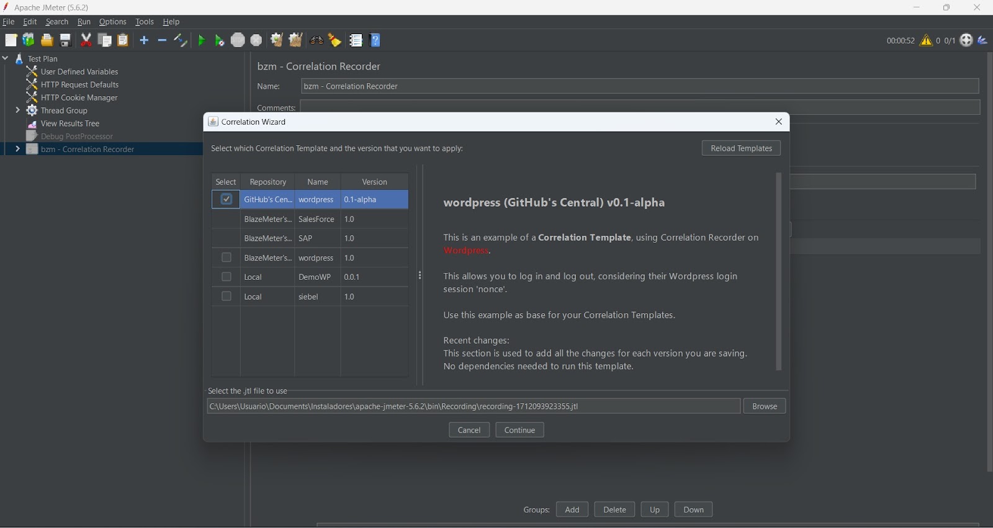Screen dimensions: 993x528
Task: Click Cancel in Correlation Wizard
Action: [469, 430]
